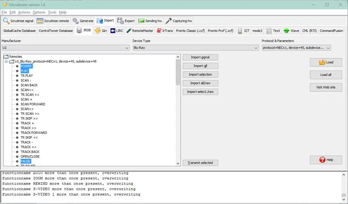This screenshot has height=204, width=348.
Task: Click the console log scroll down arrow
Action: pos(344,200)
